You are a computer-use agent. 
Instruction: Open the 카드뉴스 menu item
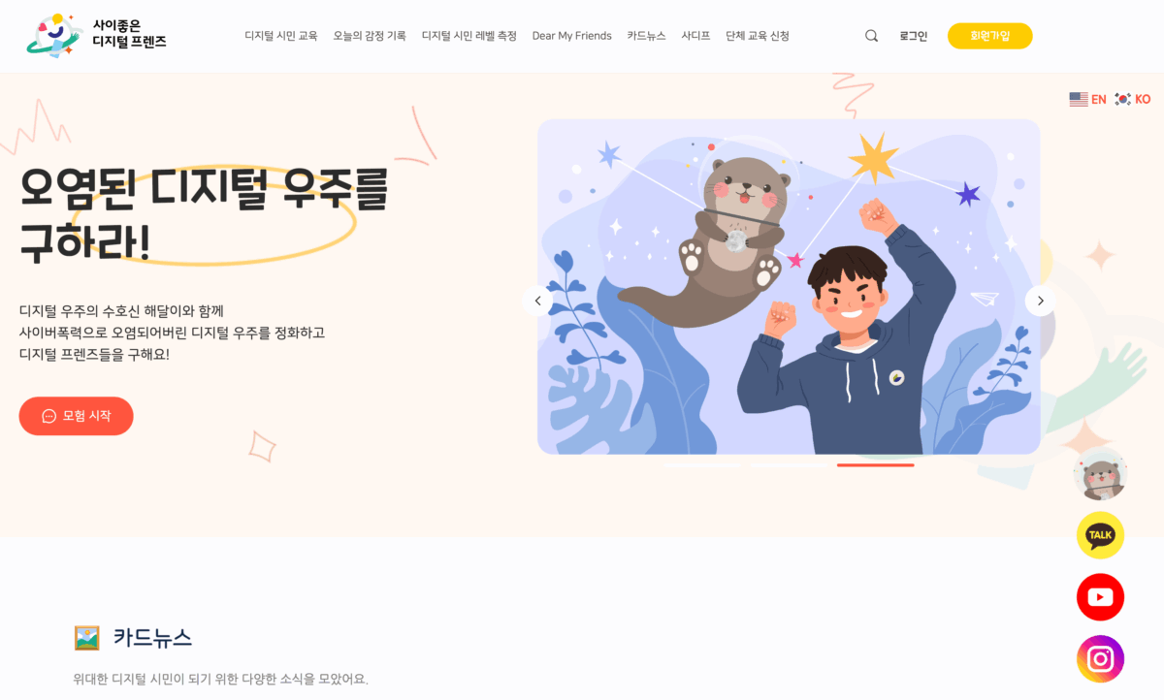point(646,36)
